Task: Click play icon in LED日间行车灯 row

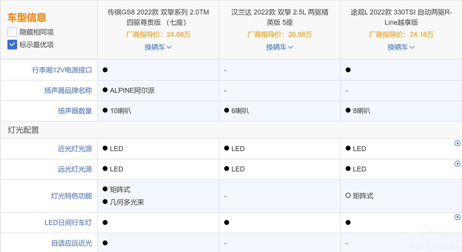Action: click(457, 217)
